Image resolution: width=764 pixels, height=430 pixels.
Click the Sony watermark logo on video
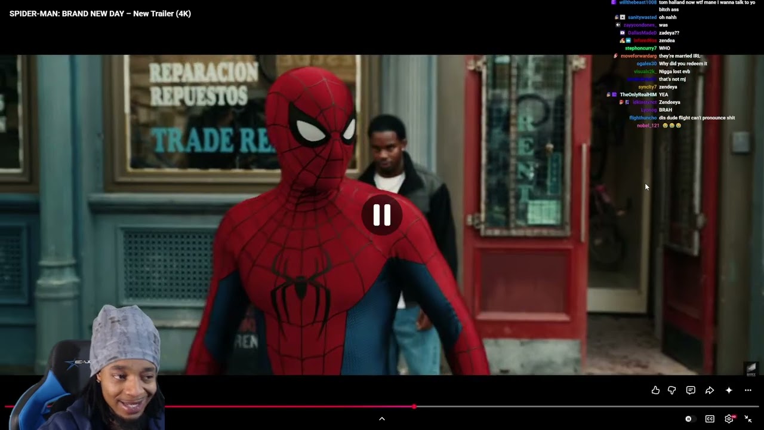tap(751, 369)
